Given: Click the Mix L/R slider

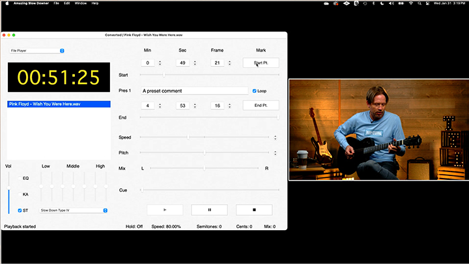Looking at the screenshot, I should tap(205, 168).
